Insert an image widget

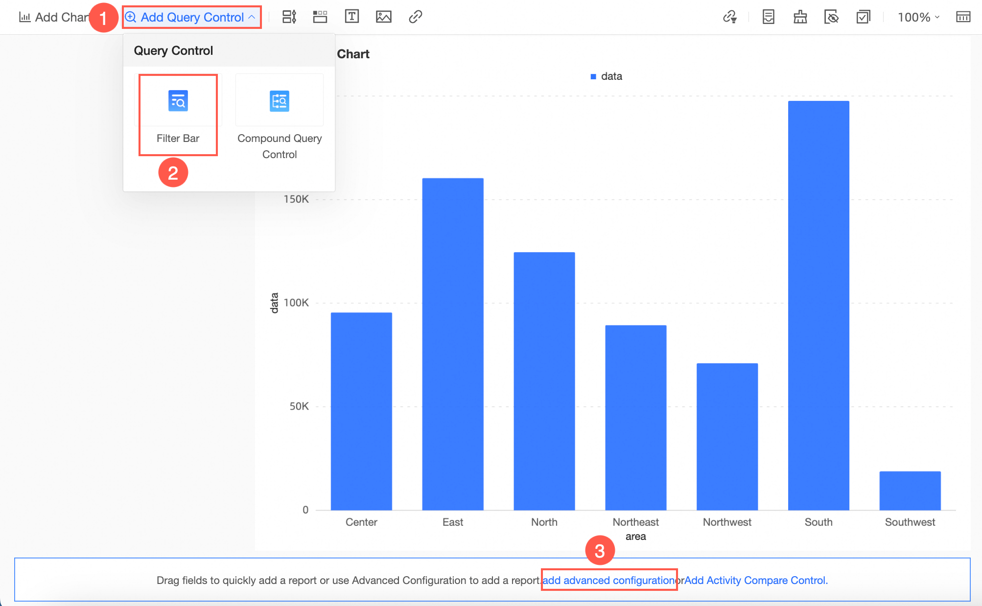pos(383,17)
